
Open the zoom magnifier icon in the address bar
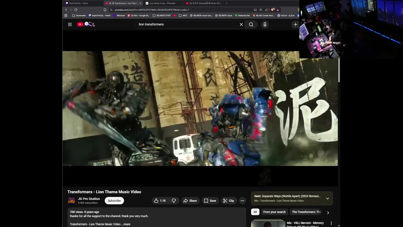pyautogui.click(x=261, y=10)
